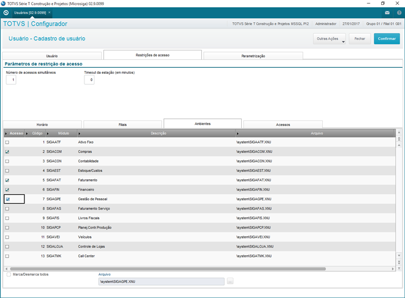Click the TOTVS home logo icon
This screenshot has width=405, height=298.
coord(6,13)
